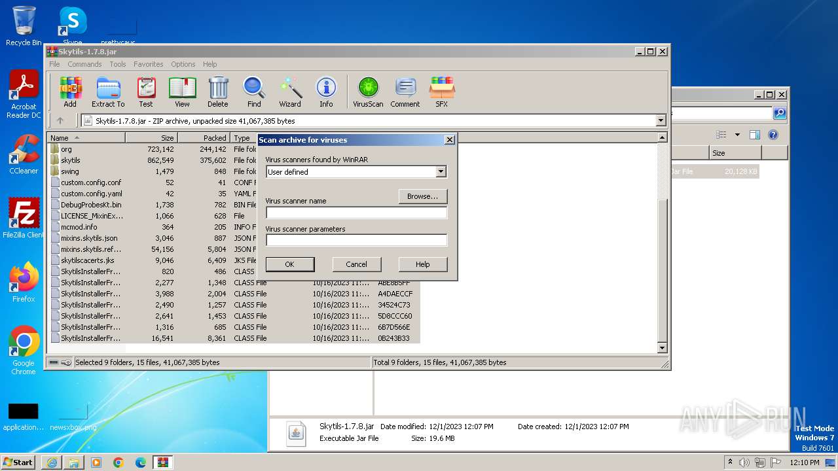Open the Wizard tool
Image resolution: width=838 pixels, height=471 pixels.
(290, 92)
